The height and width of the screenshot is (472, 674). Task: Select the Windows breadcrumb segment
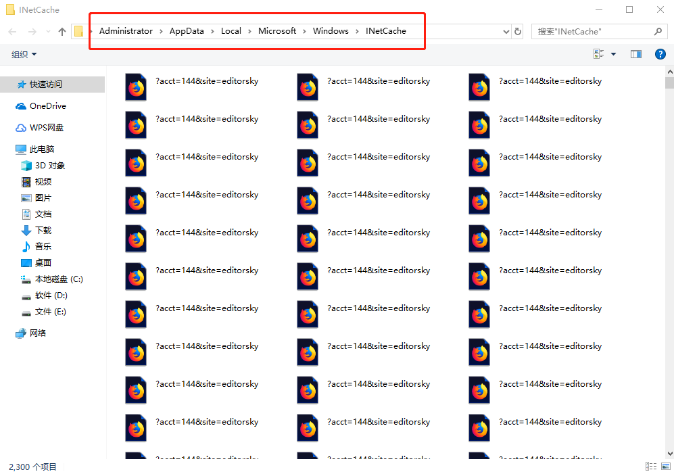pos(331,31)
